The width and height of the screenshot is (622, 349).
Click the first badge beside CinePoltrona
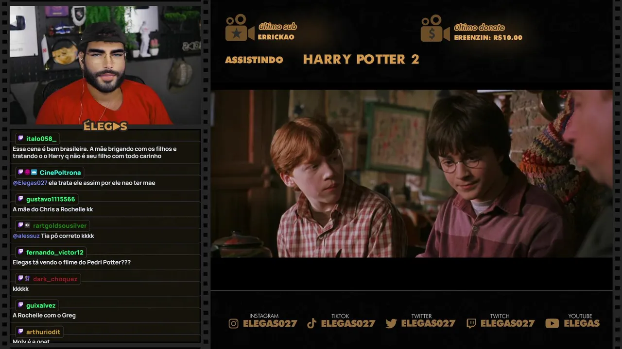click(x=21, y=173)
